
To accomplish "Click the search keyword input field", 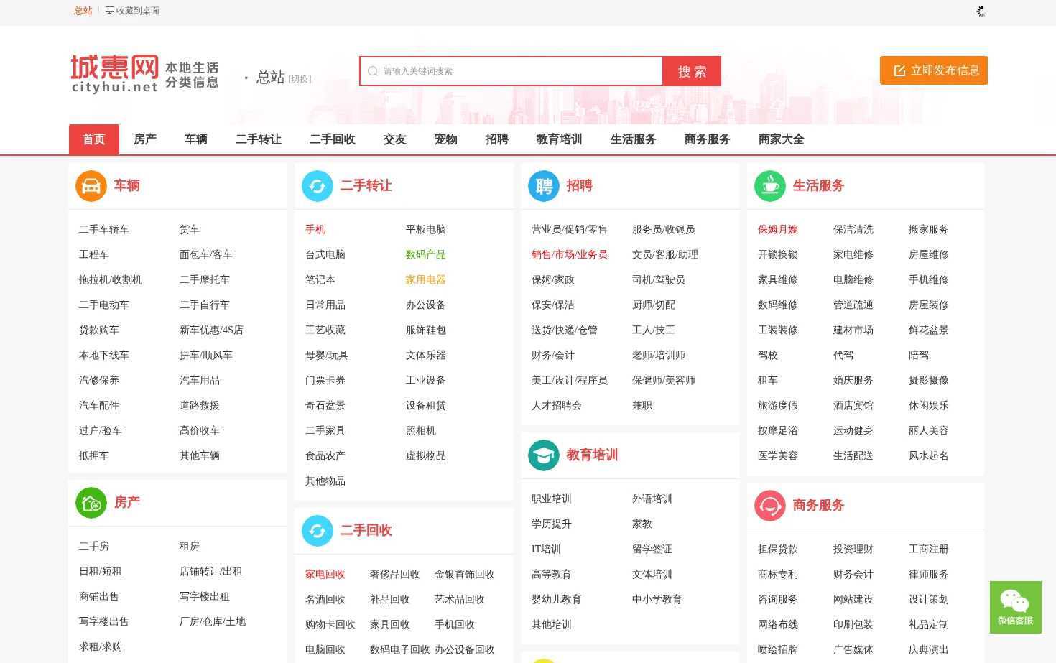I will point(511,71).
